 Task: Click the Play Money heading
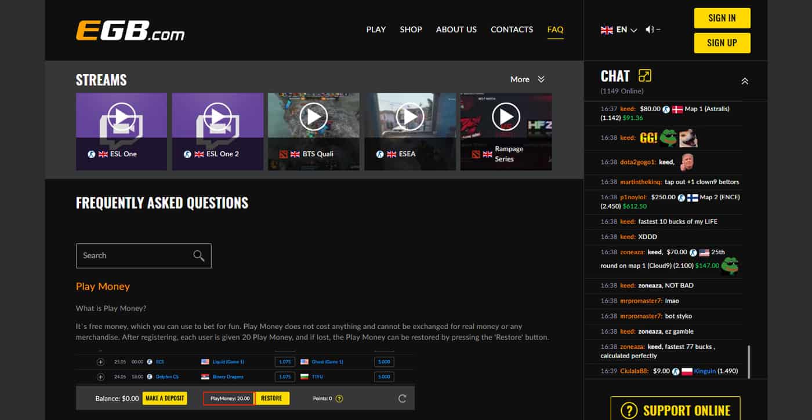click(x=103, y=286)
